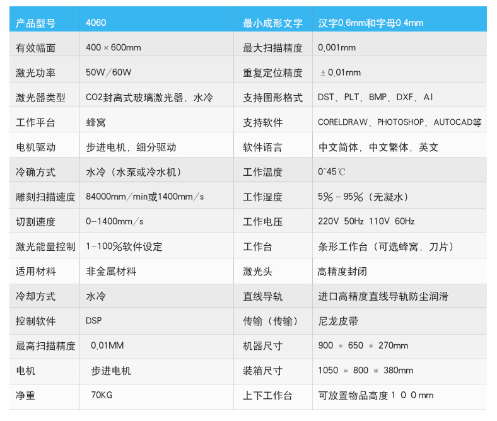Image resolution: width=497 pixels, height=421 pixels.
Task: Click the '装箱尺寸' label
Action: click(263, 371)
